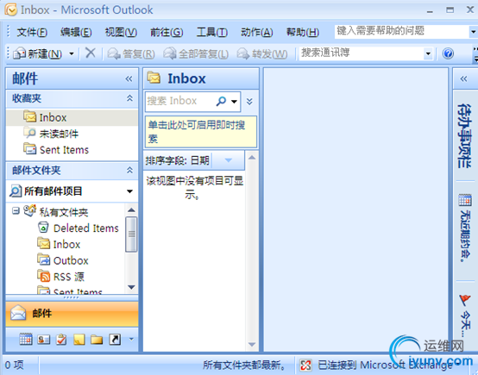Image resolution: width=478 pixels, height=375 pixels.
Task: Click the Outlook icon in the title bar
Action: [x=11, y=9]
